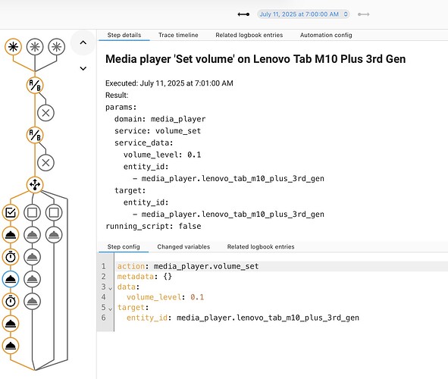Select service node directly below checked option
448x379 pixels.
click(11, 235)
